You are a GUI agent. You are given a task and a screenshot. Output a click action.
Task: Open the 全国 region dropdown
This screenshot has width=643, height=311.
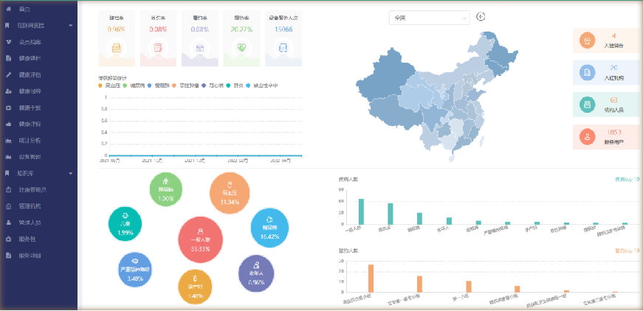tap(429, 16)
